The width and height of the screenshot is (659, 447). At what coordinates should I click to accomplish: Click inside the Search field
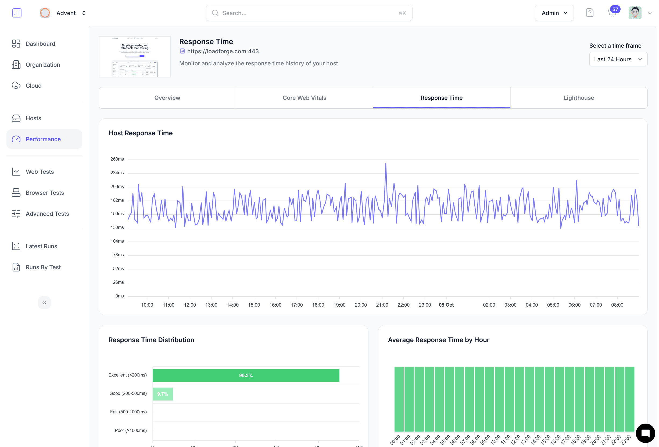point(309,13)
